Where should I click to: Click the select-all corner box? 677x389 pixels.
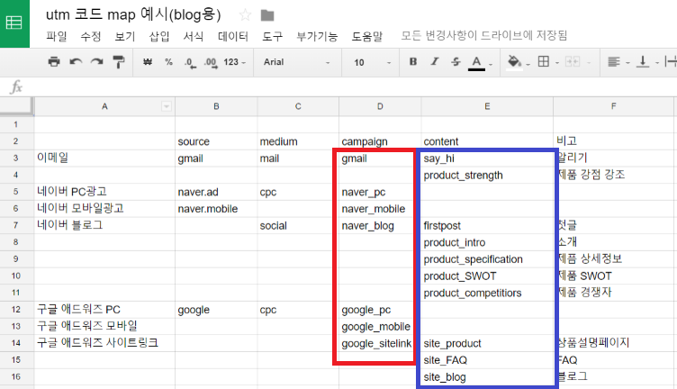[x=16, y=106]
